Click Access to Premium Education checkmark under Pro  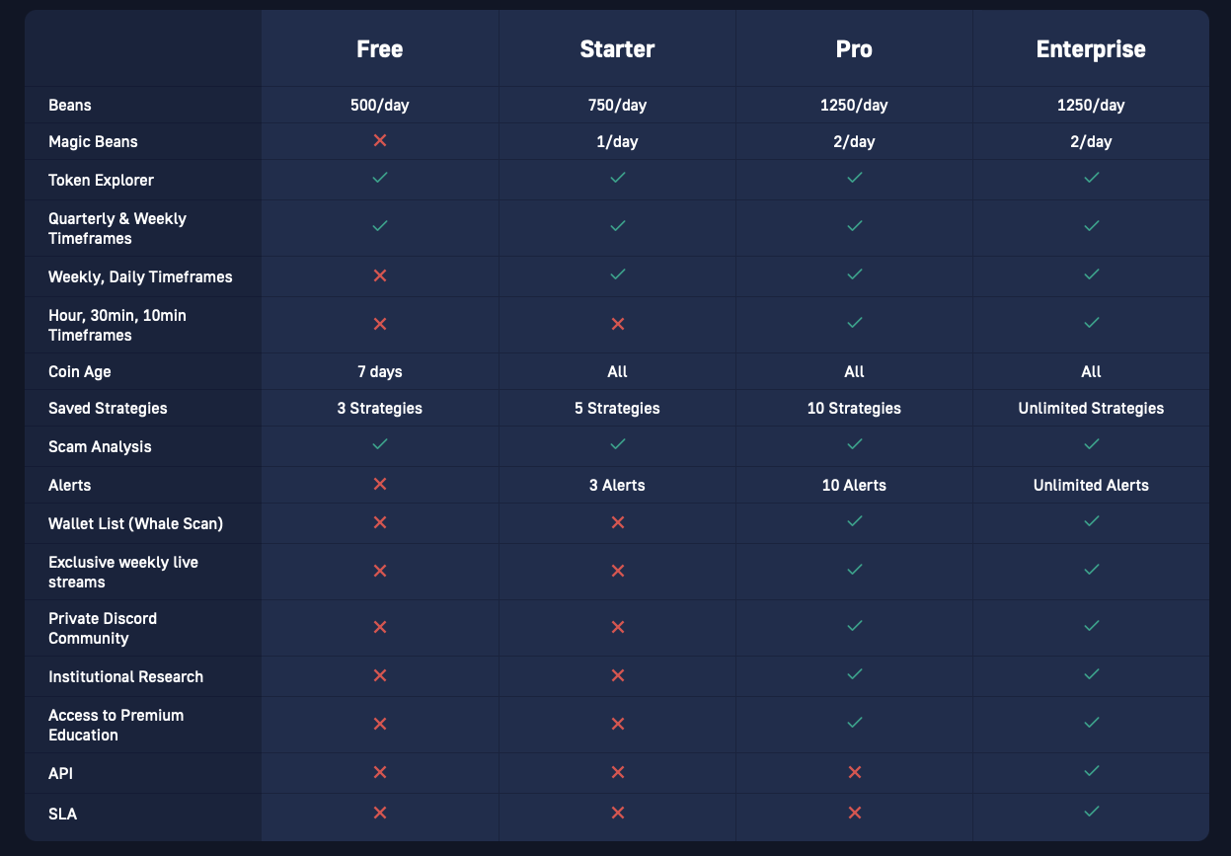pyautogui.click(x=854, y=723)
